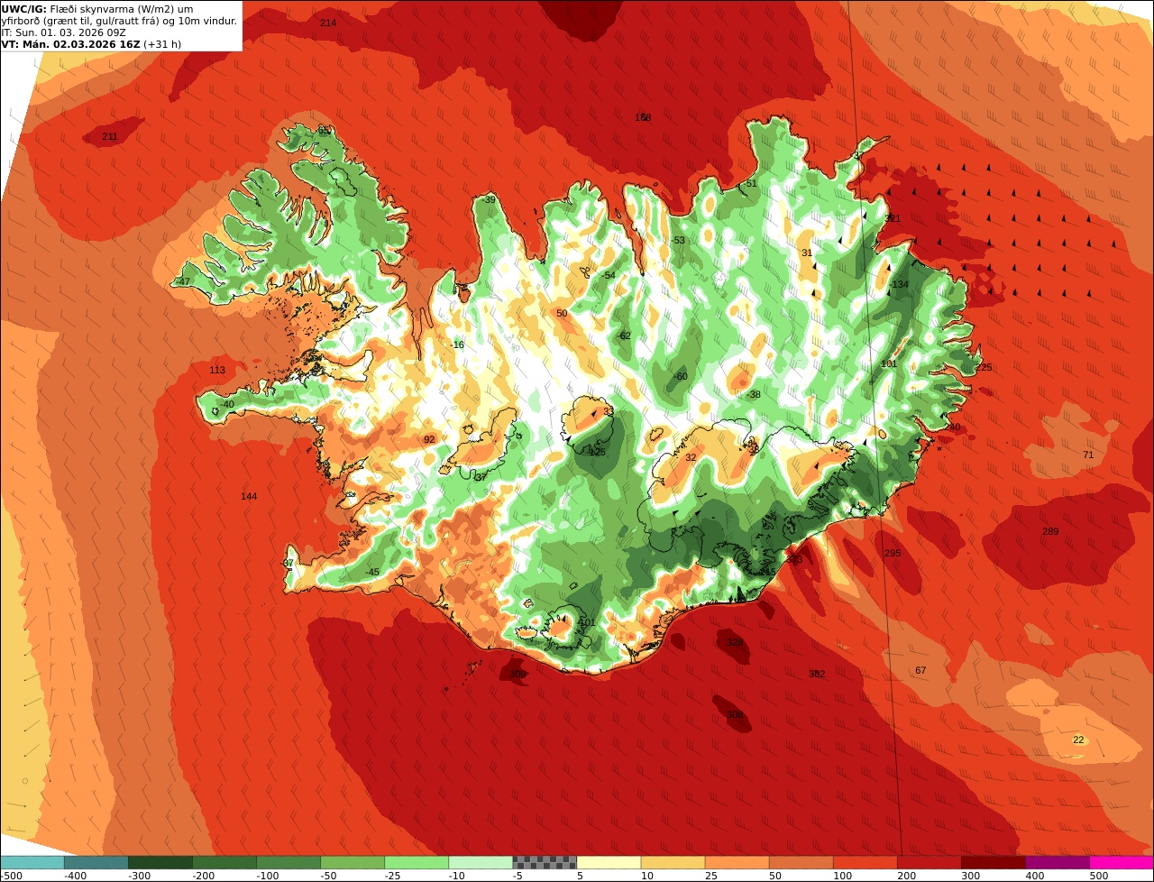Click the "54" value in north Iceland
The height and width of the screenshot is (882, 1154).
coord(609,276)
